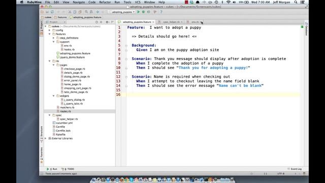
Task: Click the Thank you for adopting string
Action: pyautogui.click(x=213, y=68)
